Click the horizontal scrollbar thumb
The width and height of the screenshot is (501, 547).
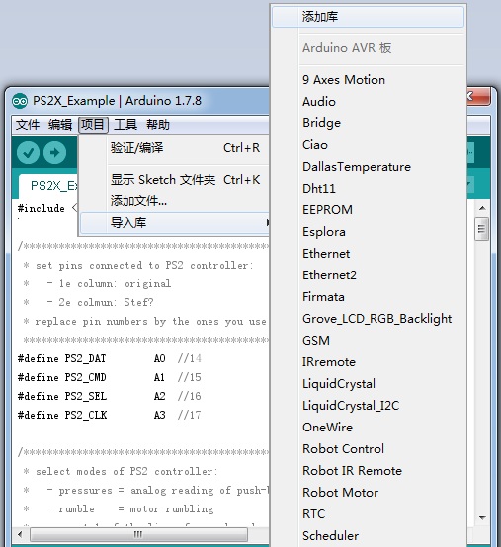[x=138, y=534]
